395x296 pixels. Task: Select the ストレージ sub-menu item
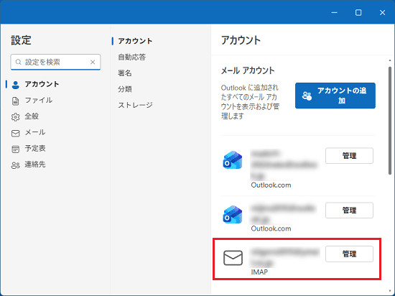tap(136, 105)
